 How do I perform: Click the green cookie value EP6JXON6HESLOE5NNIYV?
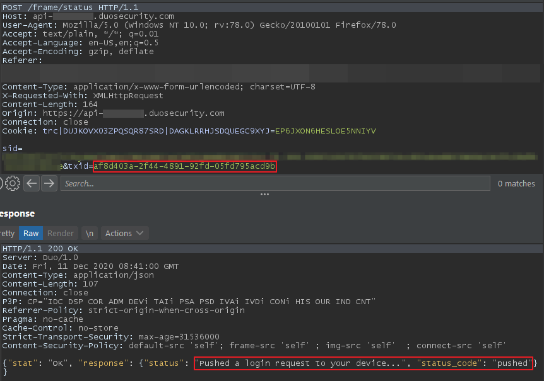coord(326,130)
